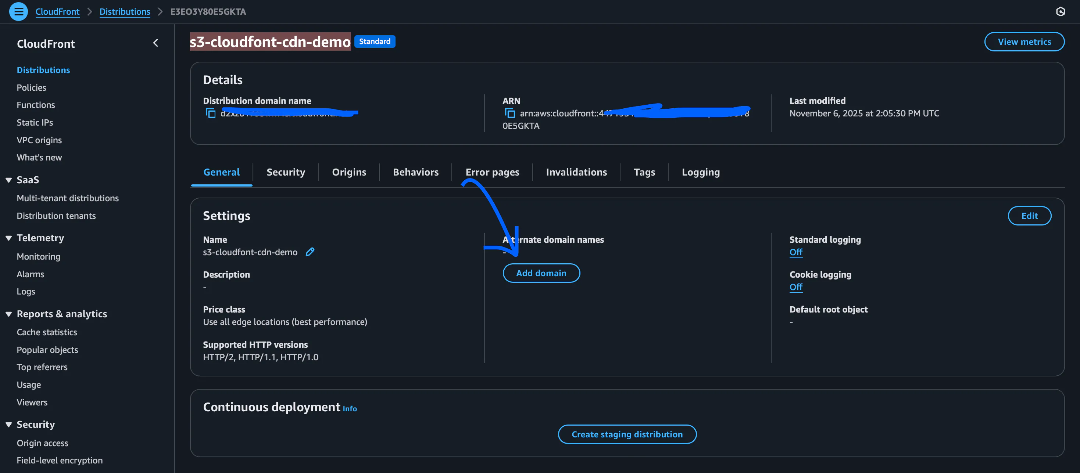Click the Add domain button
The image size is (1080, 473).
point(541,273)
